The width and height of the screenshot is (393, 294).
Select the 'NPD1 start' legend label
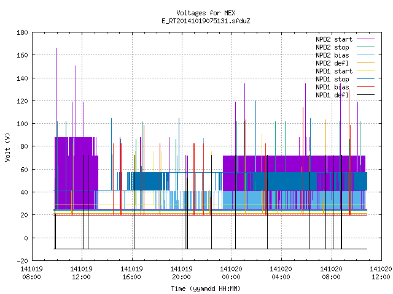[334, 71]
